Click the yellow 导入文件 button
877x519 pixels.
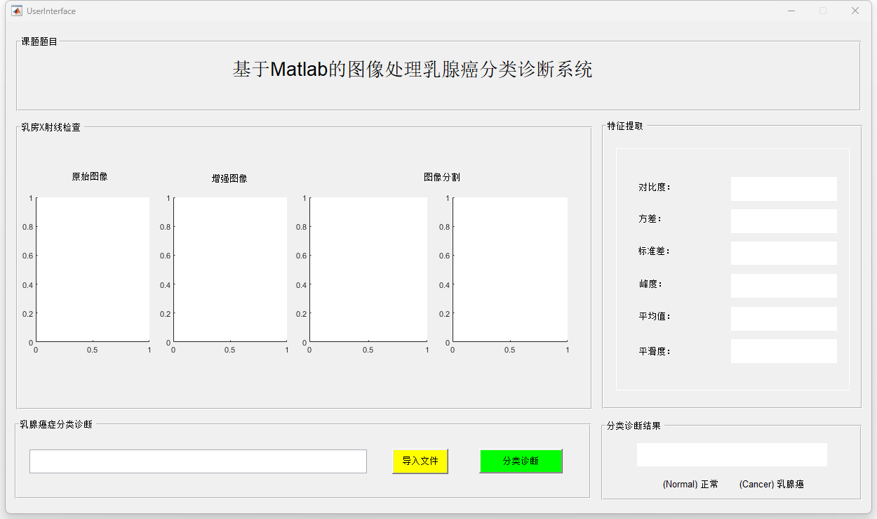coord(420,461)
